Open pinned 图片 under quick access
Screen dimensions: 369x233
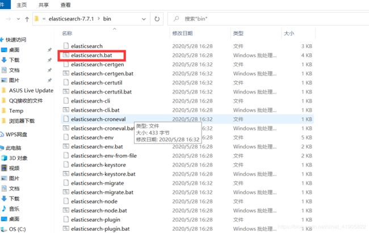(x=14, y=81)
